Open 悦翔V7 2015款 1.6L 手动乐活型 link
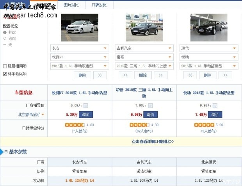 pos(80,93)
